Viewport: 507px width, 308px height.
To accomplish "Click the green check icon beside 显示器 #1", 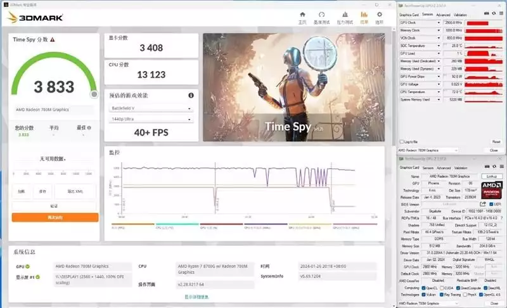I will click(38, 277).
